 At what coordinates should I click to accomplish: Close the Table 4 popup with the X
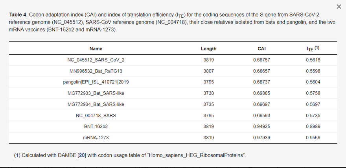[x=339, y=7]
